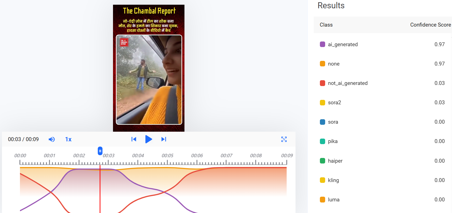The width and height of the screenshot is (452, 213).
Task: Click the not_ai_generated red color swatch
Action: [x=322, y=83]
